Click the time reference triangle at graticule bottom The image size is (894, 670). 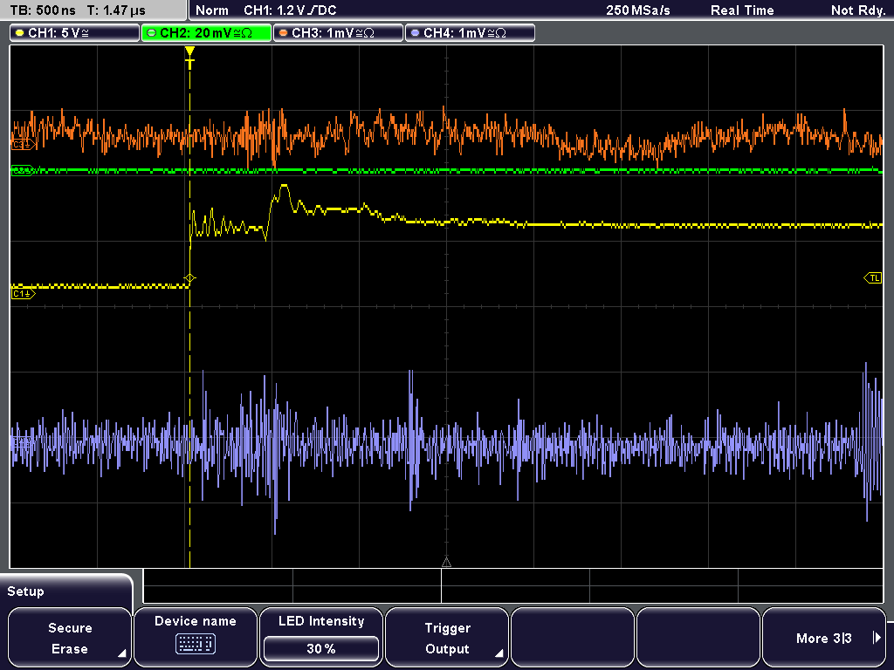(x=446, y=563)
